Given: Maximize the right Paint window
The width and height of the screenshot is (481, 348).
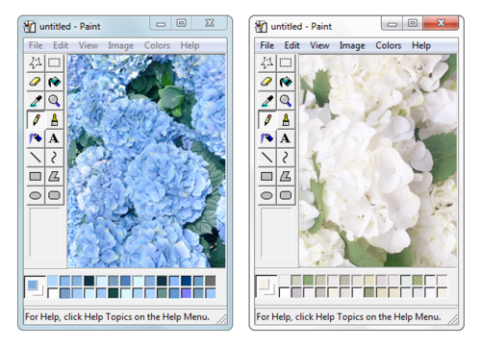Looking at the screenshot, I should click(413, 23).
